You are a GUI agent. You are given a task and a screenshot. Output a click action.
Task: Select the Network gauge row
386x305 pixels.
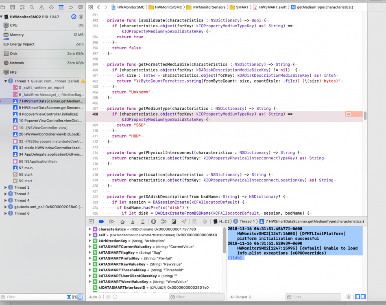coord(44,63)
